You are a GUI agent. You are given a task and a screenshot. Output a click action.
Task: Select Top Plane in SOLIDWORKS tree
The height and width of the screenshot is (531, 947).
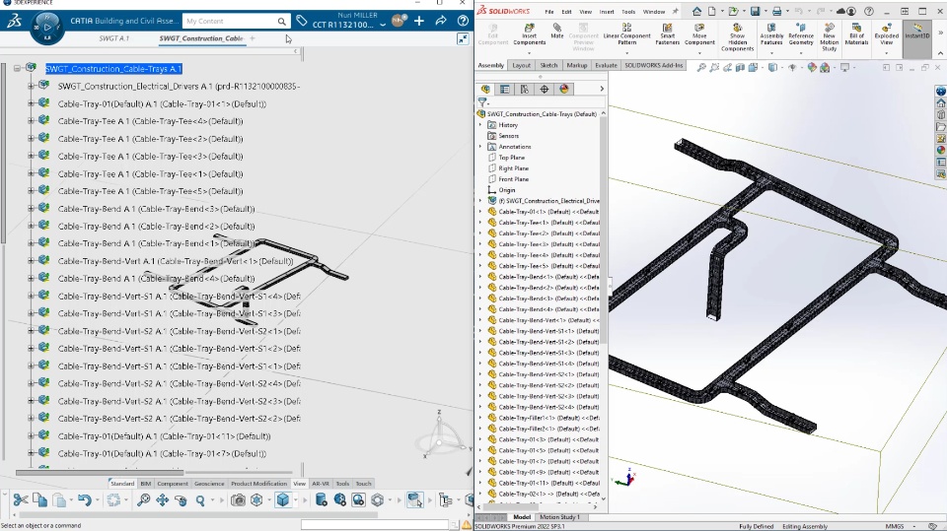[511, 158]
